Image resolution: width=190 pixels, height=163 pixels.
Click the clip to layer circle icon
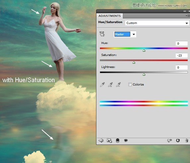coord(117,140)
